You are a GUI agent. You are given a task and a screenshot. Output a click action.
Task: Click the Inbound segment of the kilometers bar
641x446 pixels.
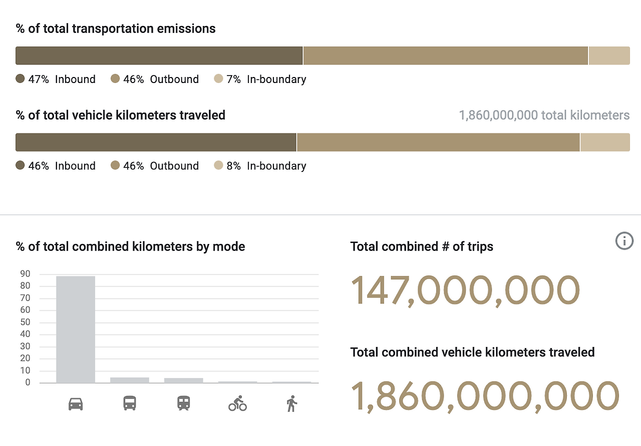click(x=156, y=142)
